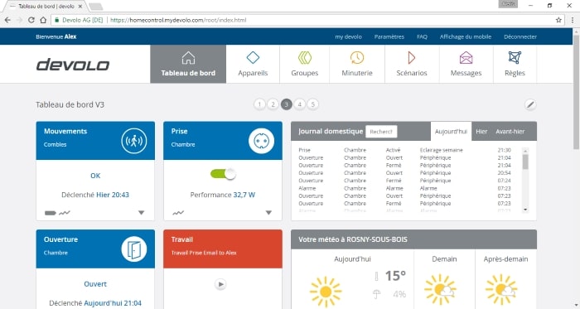
Task: Click the secure lock icon in address bar
Action: click(57, 20)
